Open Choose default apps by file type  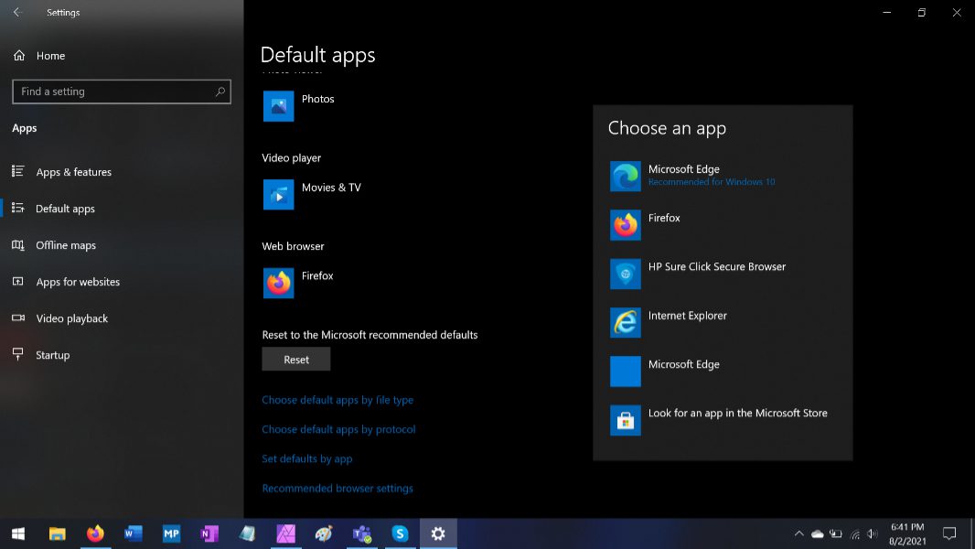coord(337,400)
